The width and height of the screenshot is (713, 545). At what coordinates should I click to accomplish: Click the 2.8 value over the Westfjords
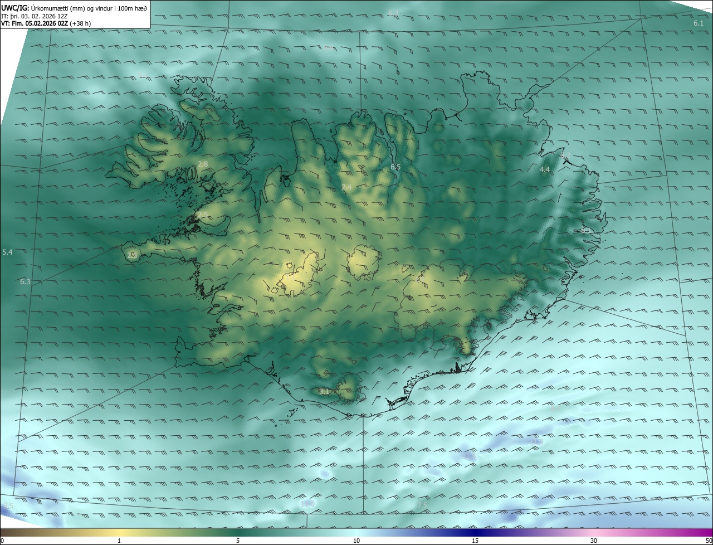(203, 164)
